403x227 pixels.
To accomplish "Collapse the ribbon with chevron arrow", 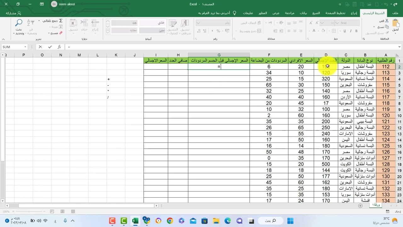I will pyautogui.click(x=3, y=39).
